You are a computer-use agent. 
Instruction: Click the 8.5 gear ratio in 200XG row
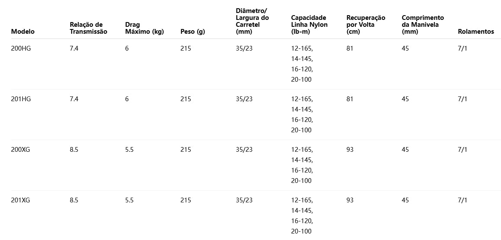74,150
